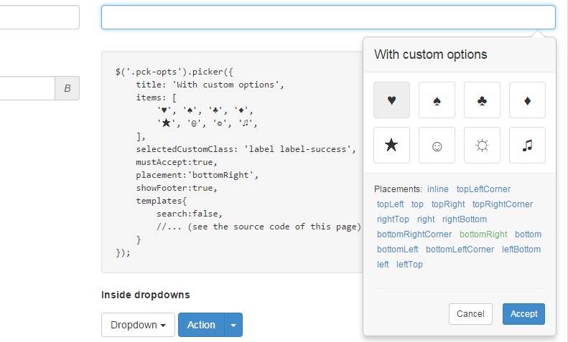The height and width of the screenshot is (342, 568).
Task: Select the heart symbol in picker
Action: pos(391,100)
